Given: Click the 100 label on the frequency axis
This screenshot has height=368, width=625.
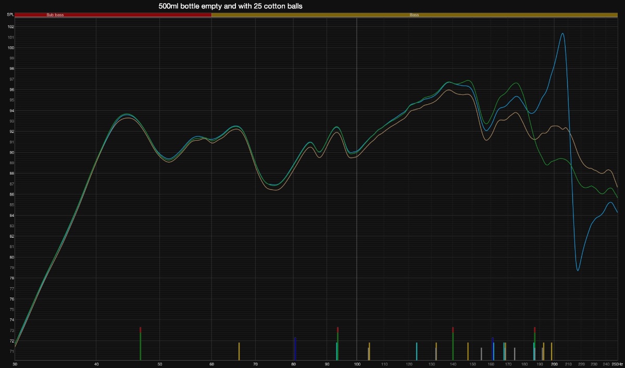Looking at the screenshot, I should click(x=357, y=364).
